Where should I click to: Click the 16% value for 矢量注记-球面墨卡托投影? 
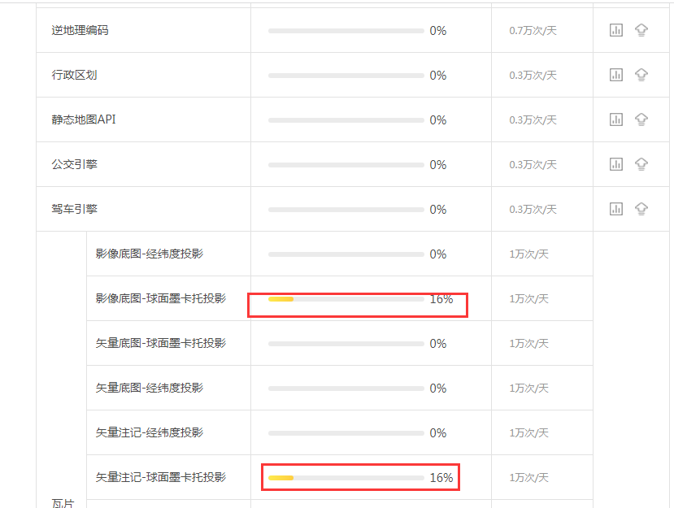pyautogui.click(x=441, y=478)
